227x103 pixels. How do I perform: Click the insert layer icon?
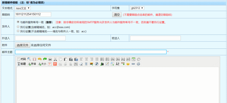[107, 64]
